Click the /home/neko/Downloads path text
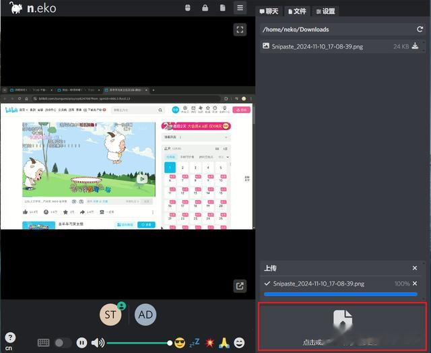 tap(296, 30)
